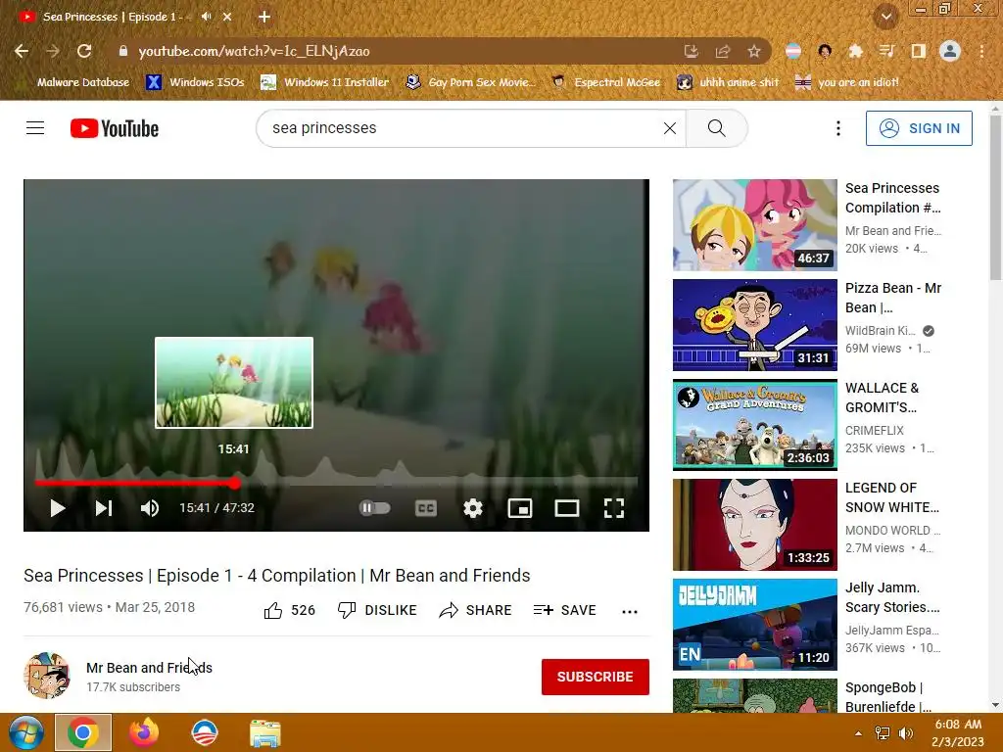Click the SHARE button
The width and height of the screenshot is (1003, 752).
(475, 611)
